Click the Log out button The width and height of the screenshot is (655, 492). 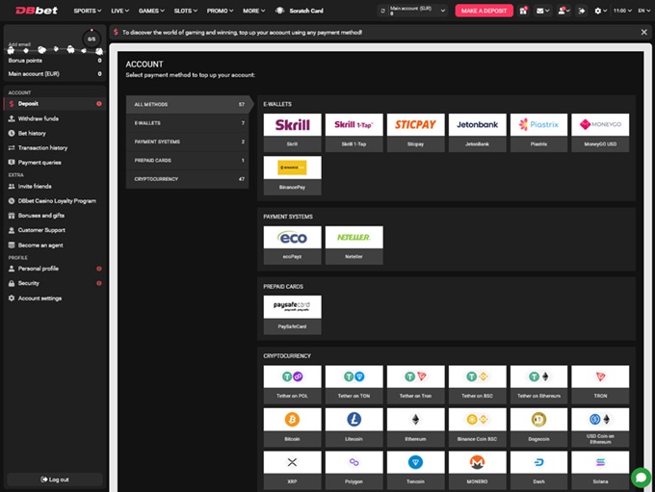(x=54, y=479)
